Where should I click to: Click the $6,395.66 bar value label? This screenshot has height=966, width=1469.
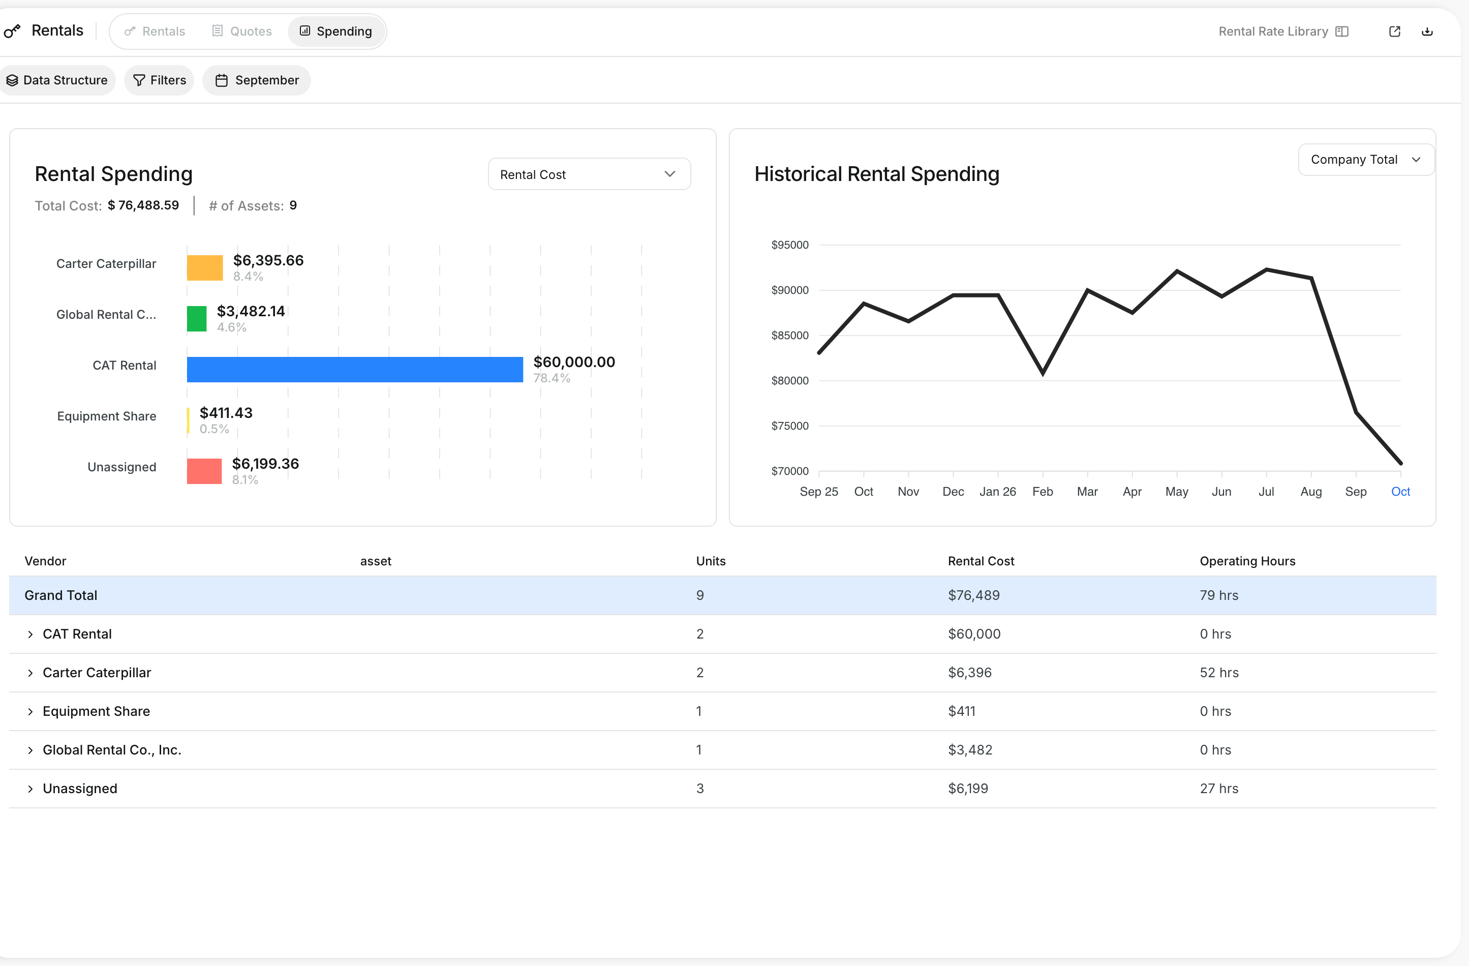point(268,260)
